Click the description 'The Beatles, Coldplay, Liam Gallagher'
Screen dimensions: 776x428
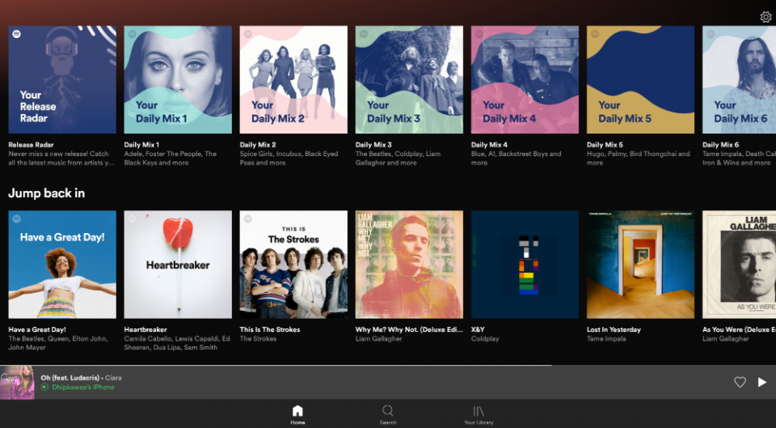[x=398, y=158]
